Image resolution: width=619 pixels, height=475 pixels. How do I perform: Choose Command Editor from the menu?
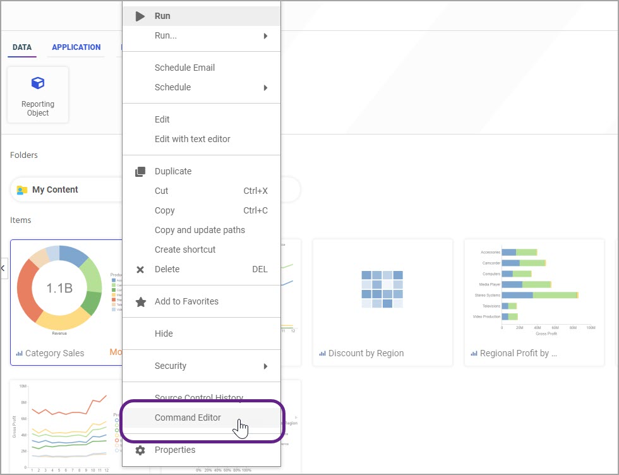click(188, 418)
